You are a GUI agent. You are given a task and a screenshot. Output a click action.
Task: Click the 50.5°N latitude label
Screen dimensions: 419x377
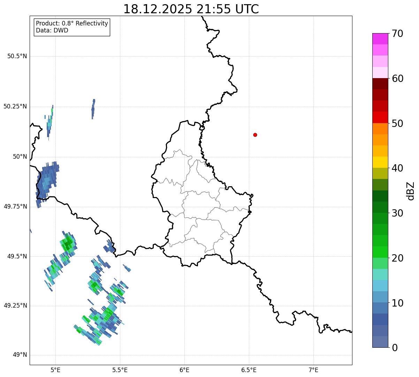coord(17,56)
